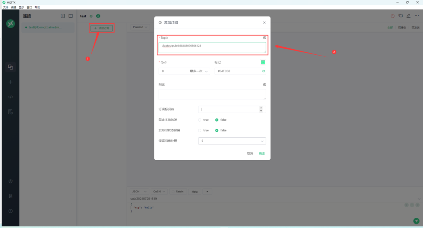Open the Meta button

point(195,192)
